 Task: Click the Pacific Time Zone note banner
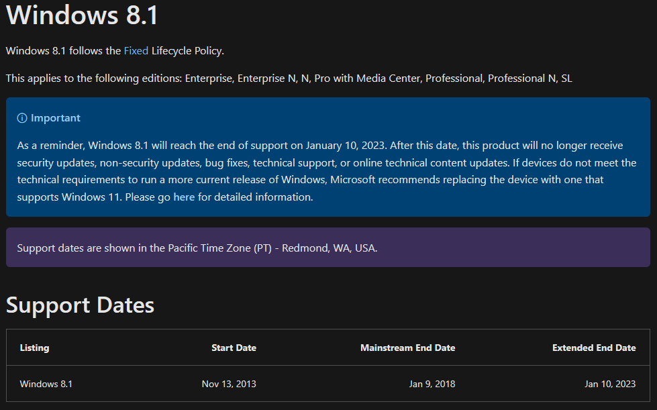pos(327,248)
